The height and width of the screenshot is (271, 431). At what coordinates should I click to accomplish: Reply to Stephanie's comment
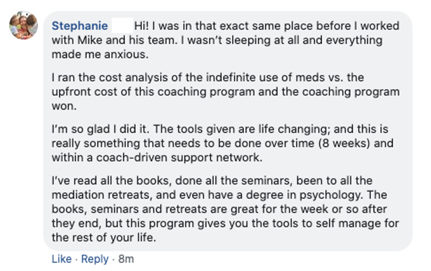coord(95,259)
